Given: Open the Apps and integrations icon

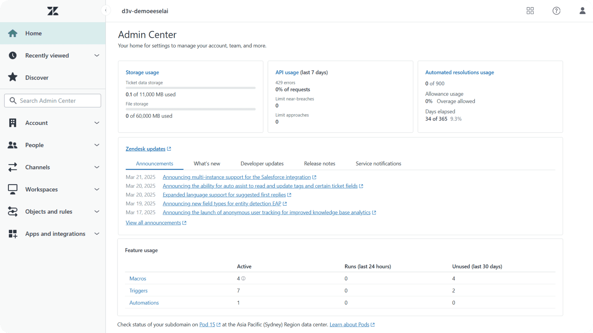Looking at the screenshot, I should pyautogui.click(x=13, y=234).
